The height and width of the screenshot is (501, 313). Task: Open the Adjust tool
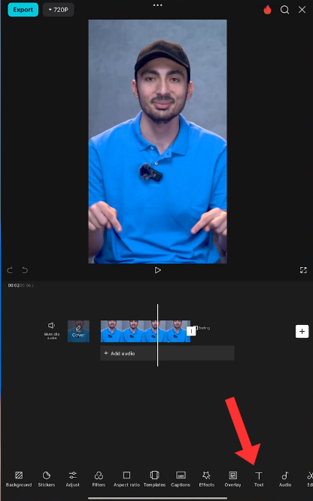[x=72, y=479]
